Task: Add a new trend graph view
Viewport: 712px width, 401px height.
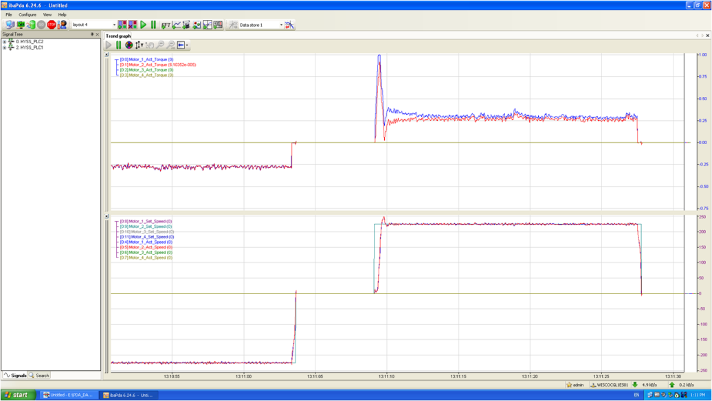Action: tap(176, 25)
